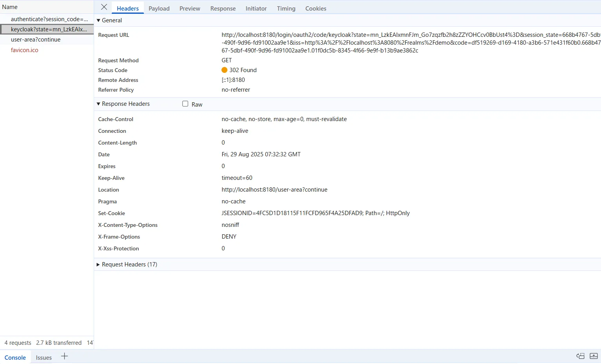This screenshot has width=601, height=364.
Task: View the Timing tab
Action: pos(286,8)
